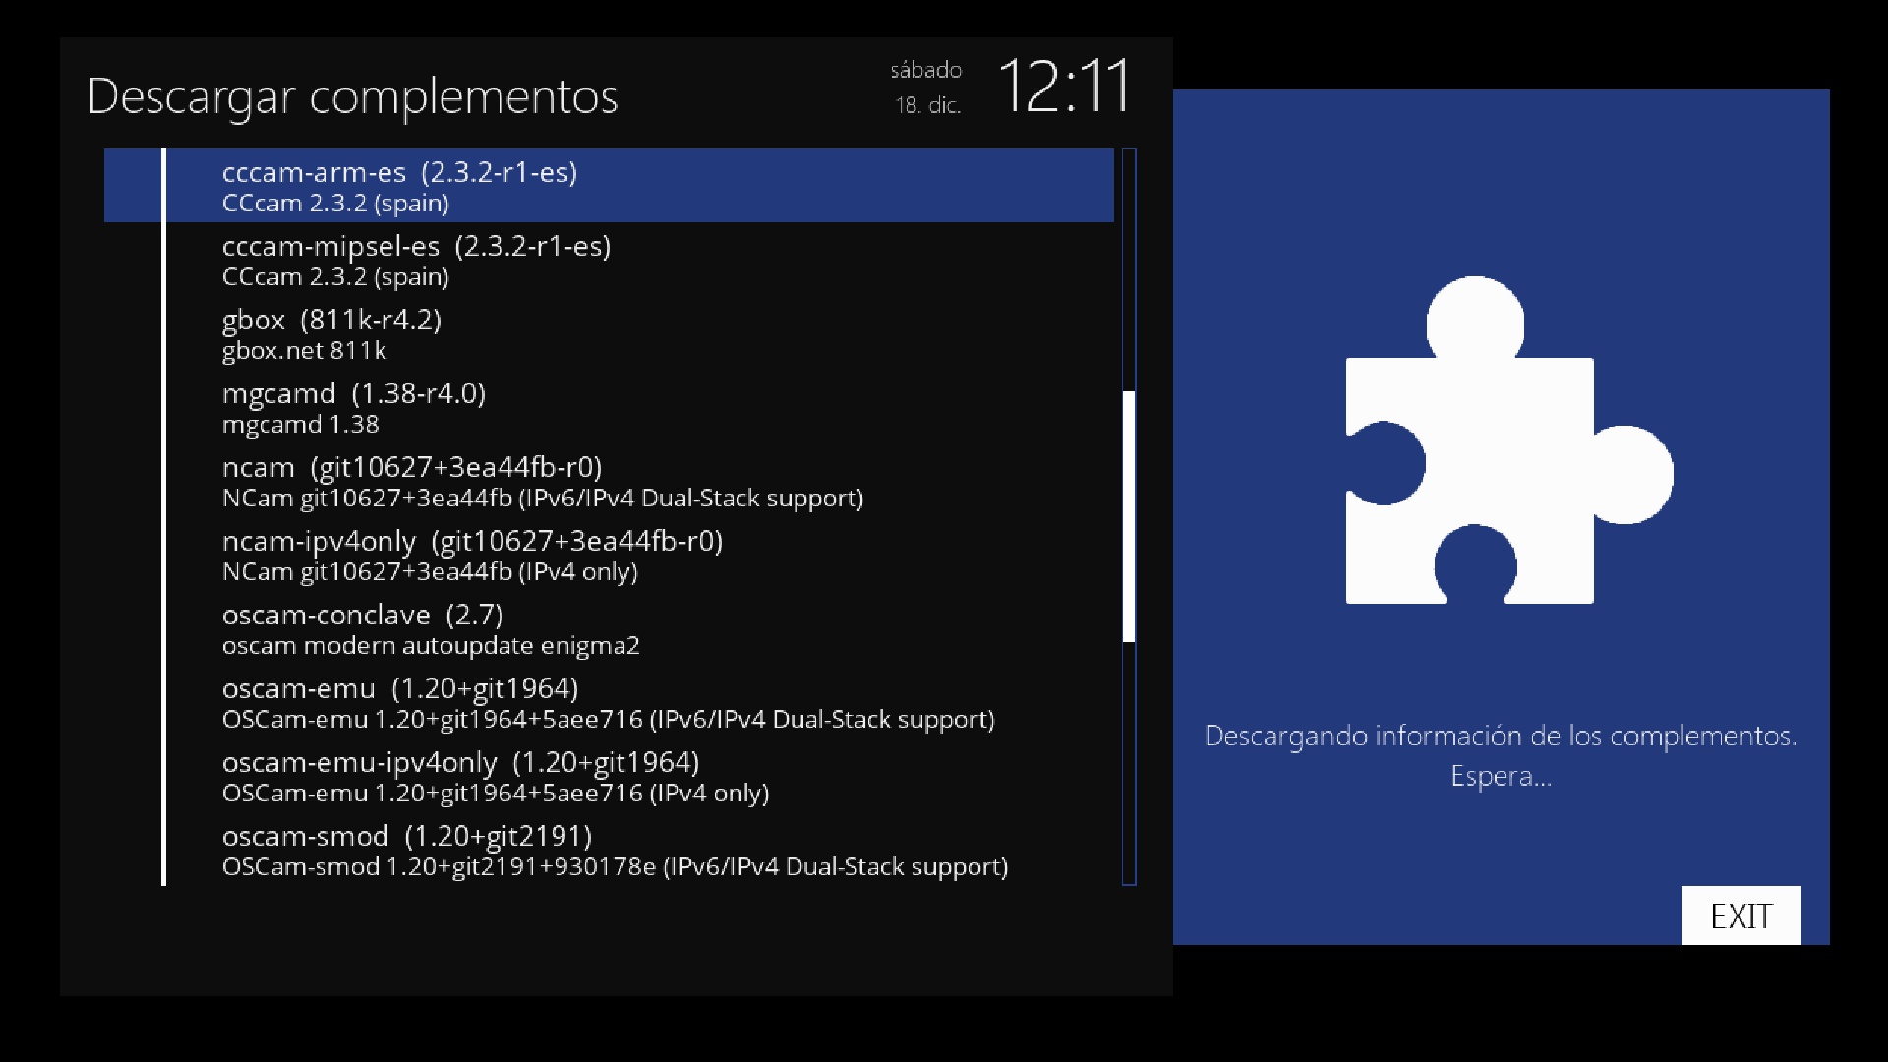This screenshot has width=1888, height=1062.
Task: Click the Descargar complementos title
Action: pyautogui.click(x=352, y=97)
